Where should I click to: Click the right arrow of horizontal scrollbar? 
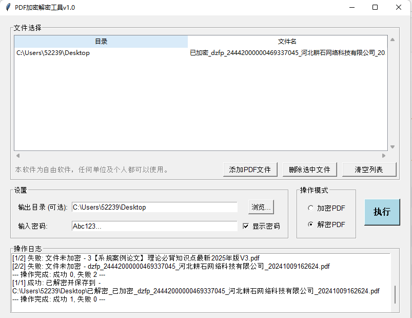click(x=384, y=156)
